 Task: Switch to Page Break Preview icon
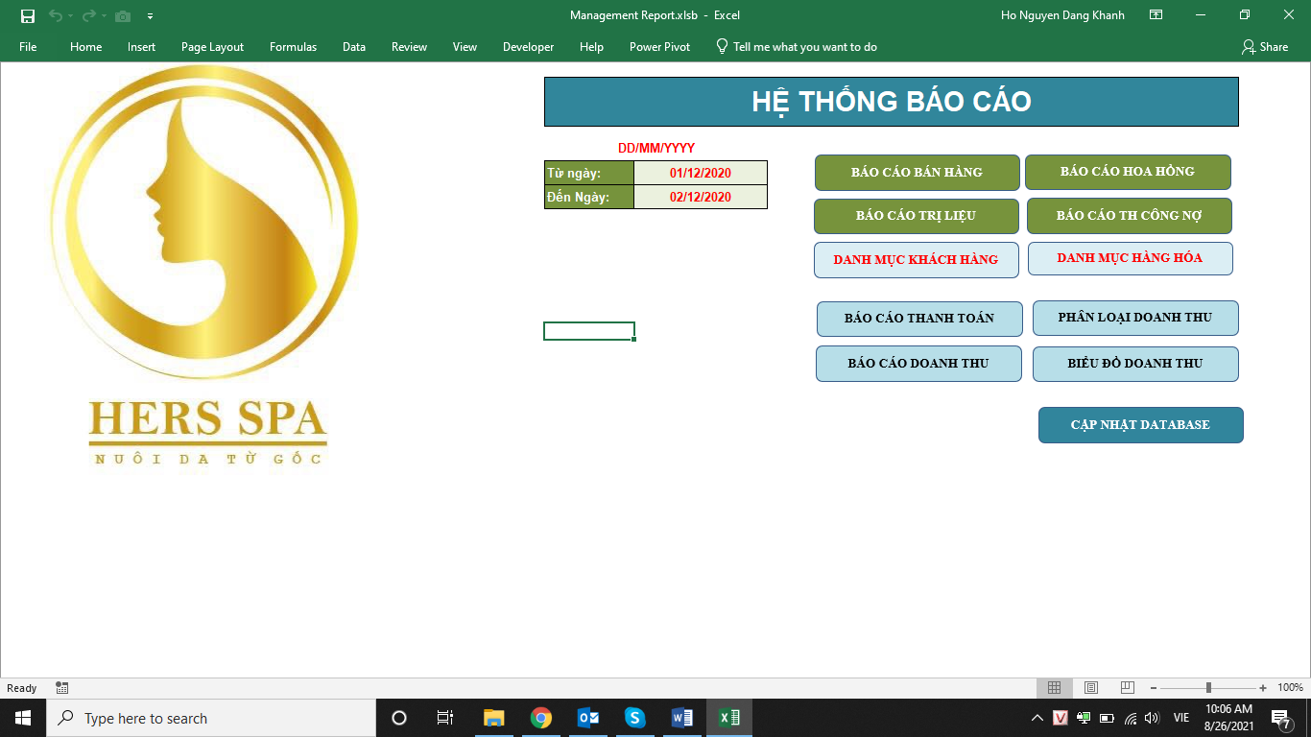click(1128, 688)
